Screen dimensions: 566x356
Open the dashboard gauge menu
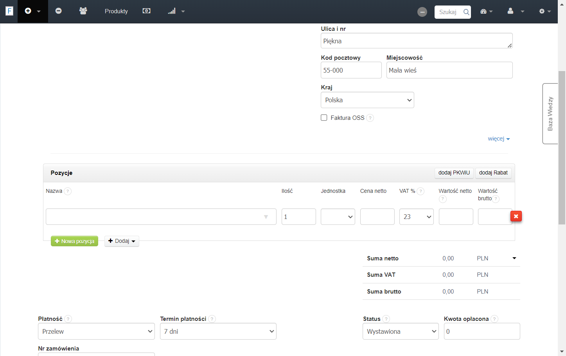click(486, 11)
